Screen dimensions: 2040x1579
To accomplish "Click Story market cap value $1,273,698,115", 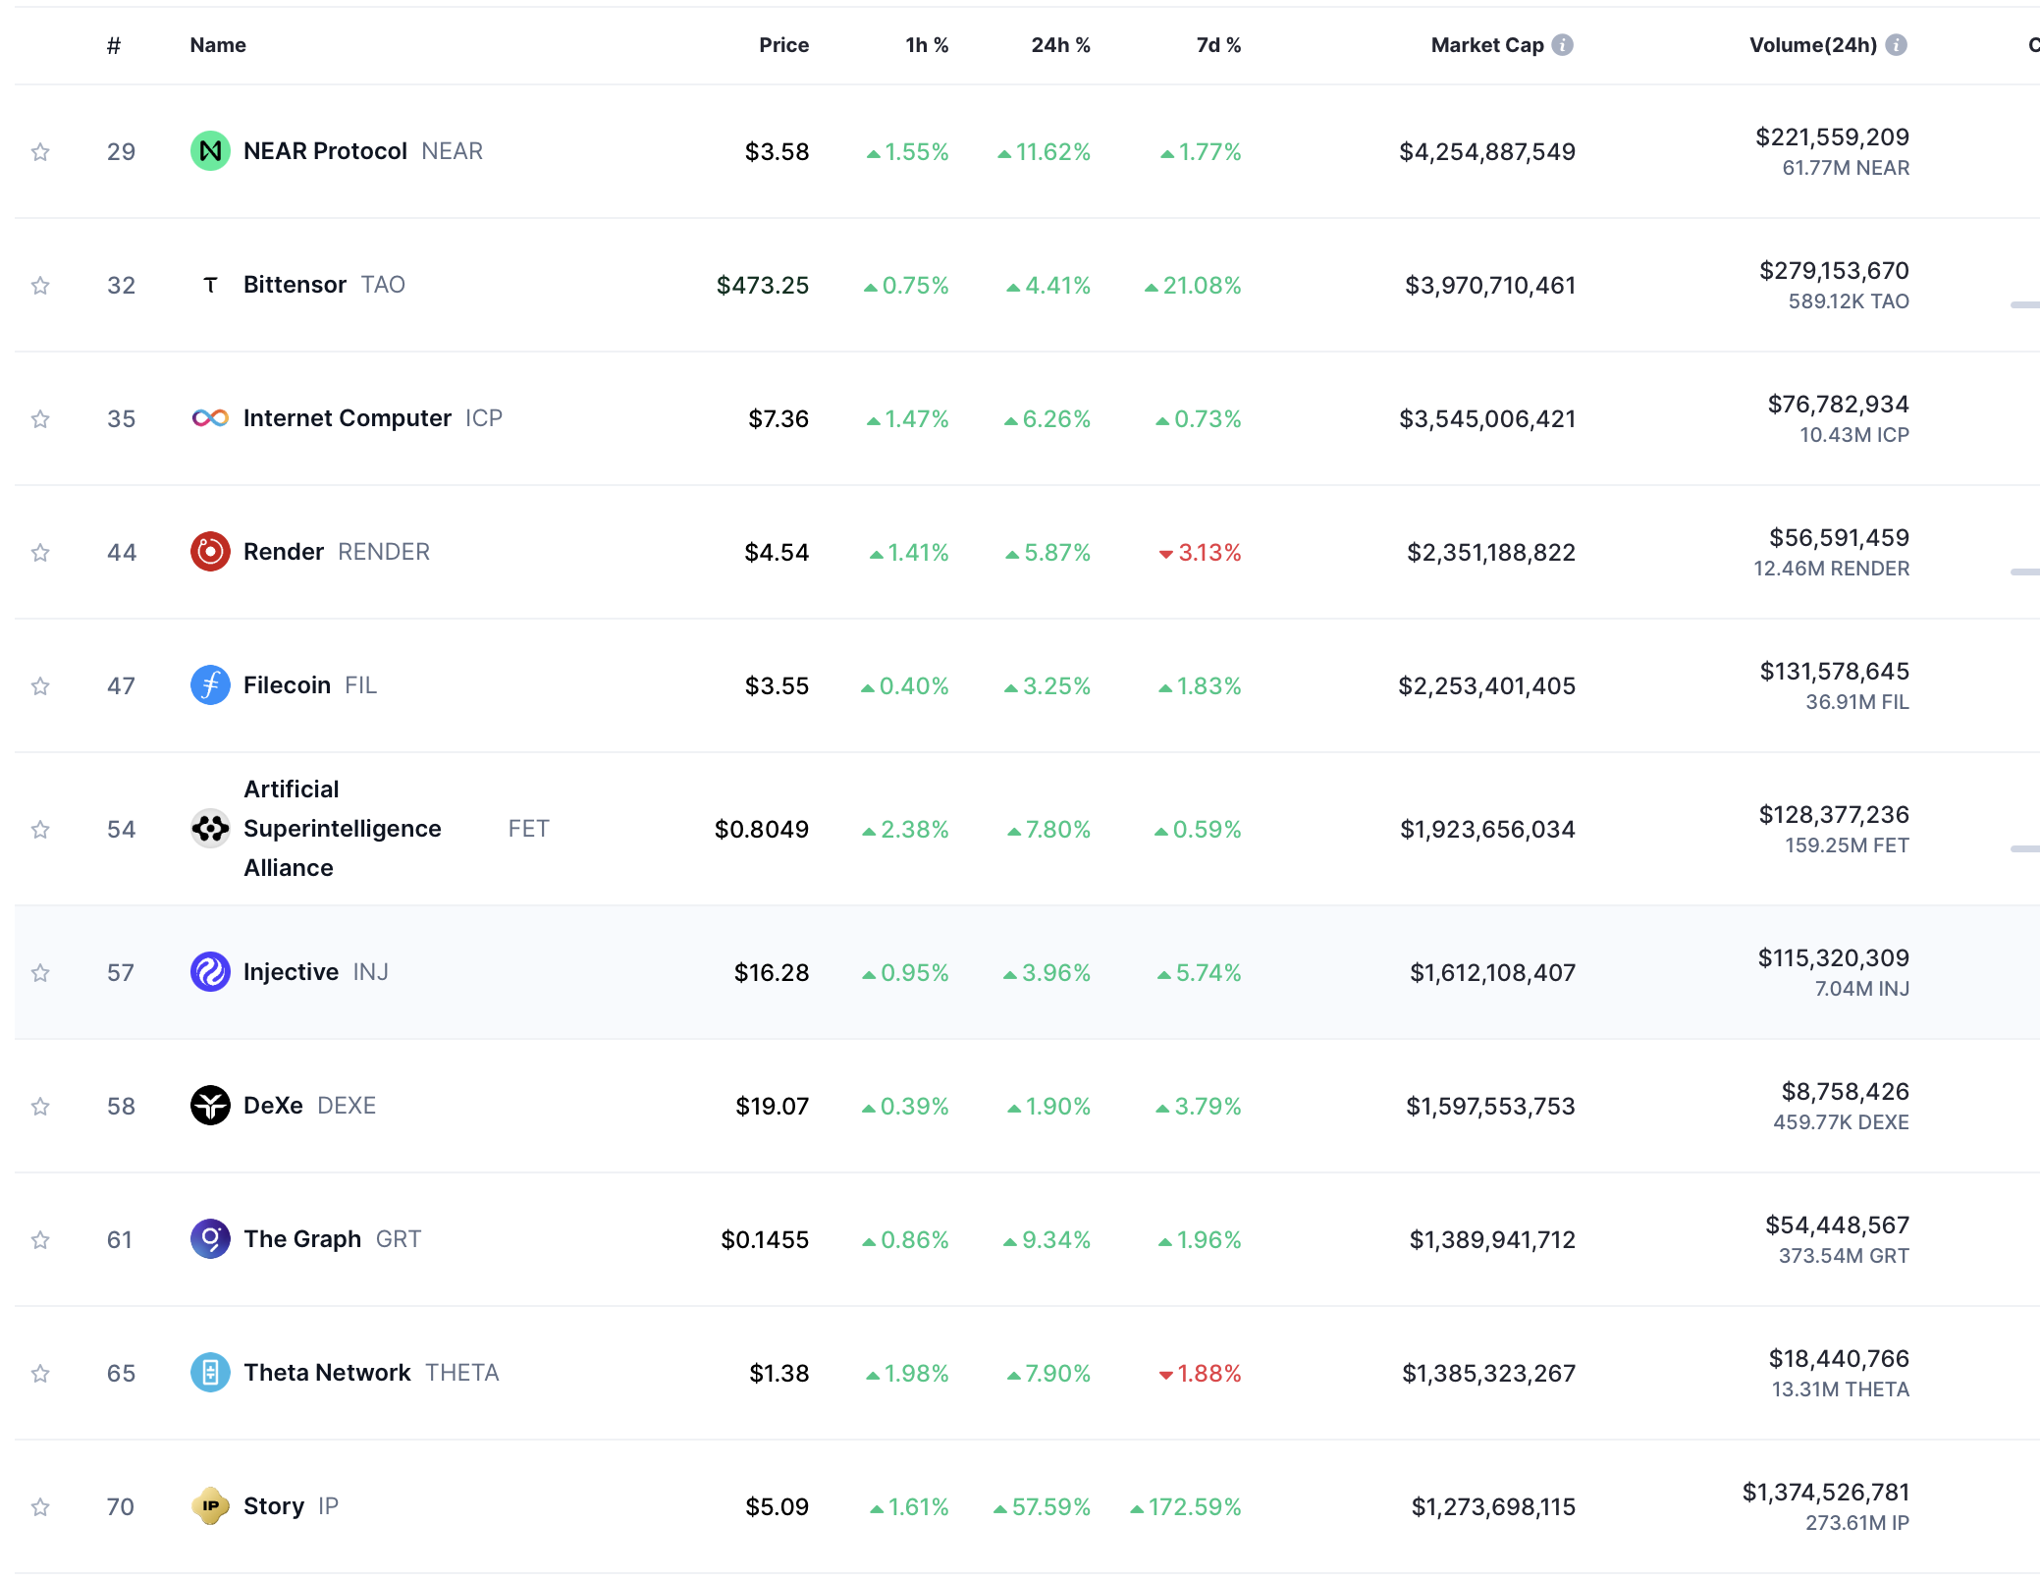I will tap(1492, 1506).
